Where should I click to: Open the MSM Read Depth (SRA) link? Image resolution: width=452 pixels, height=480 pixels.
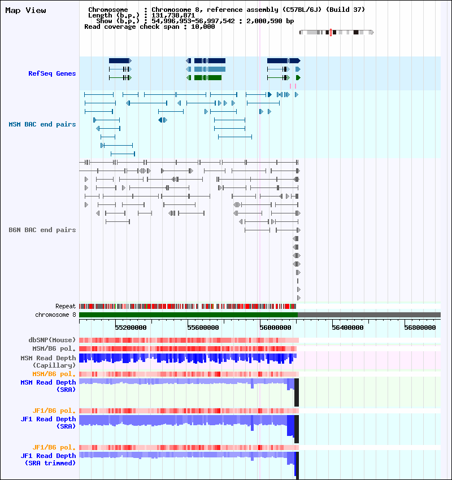coord(48,386)
